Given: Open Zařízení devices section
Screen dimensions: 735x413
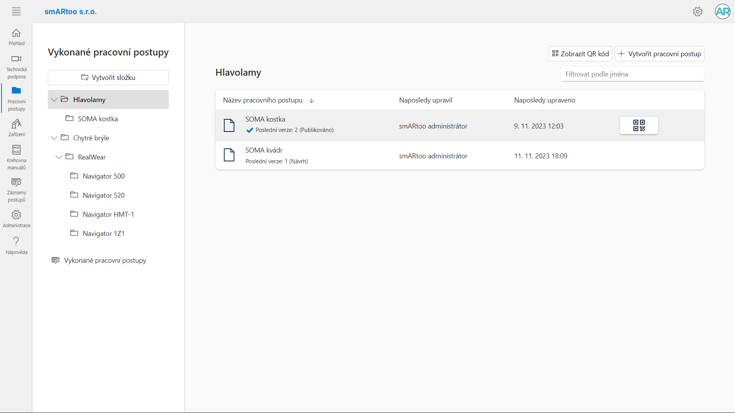Looking at the screenshot, I should pyautogui.click(x=16, y=128).
